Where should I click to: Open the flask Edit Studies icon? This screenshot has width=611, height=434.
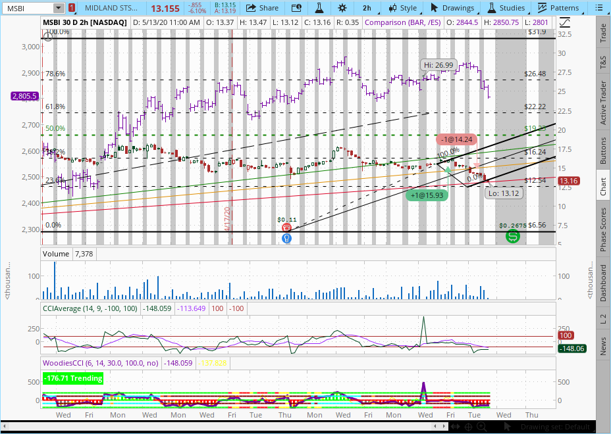pyautogui.click(x=319, y=8)
